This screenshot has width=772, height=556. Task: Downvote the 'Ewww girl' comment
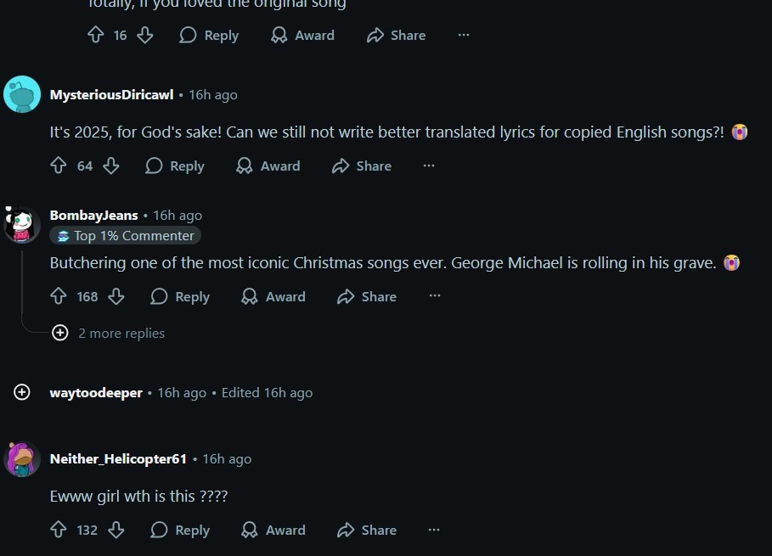coord(116,530)
